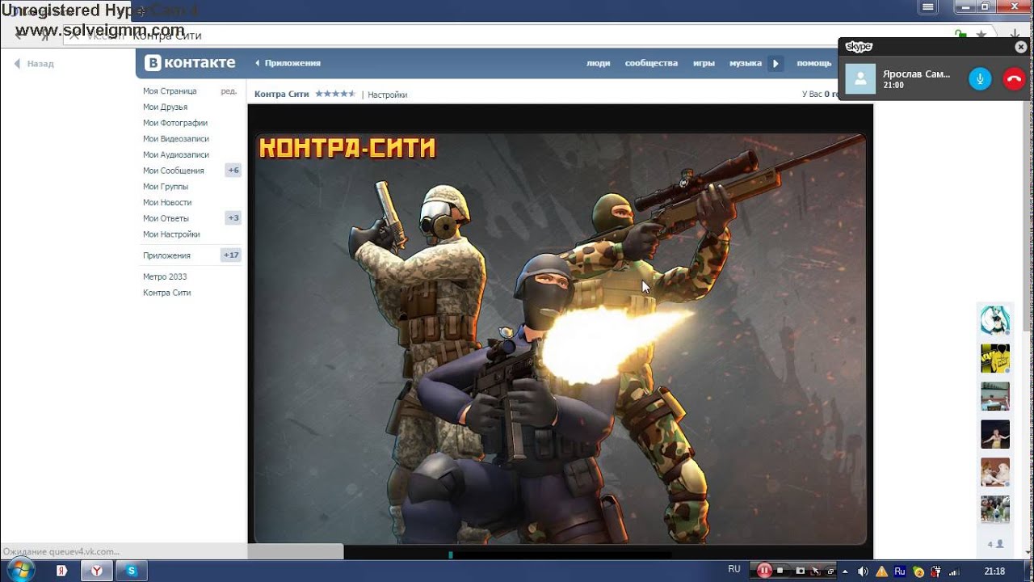Open Yandex Browser from taskbar
The width and height of the screenshot is (1034, 582).
coord(97,571)
